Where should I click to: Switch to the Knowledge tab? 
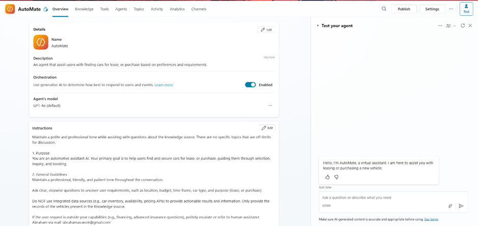click(x=84, y=9)
